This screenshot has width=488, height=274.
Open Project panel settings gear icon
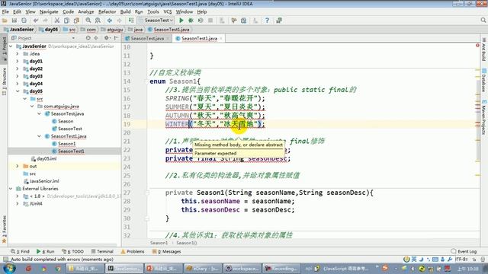point(107,38)
